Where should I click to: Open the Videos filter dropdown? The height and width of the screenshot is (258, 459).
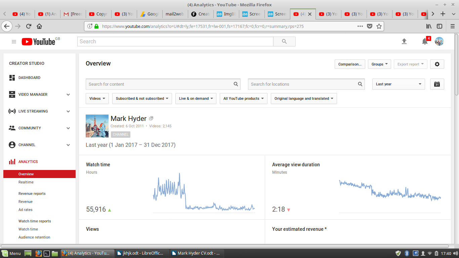(x=97, y=99)
